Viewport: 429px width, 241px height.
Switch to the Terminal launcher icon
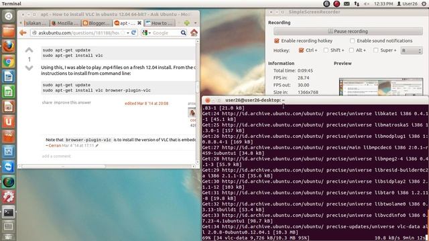(9, 212)
